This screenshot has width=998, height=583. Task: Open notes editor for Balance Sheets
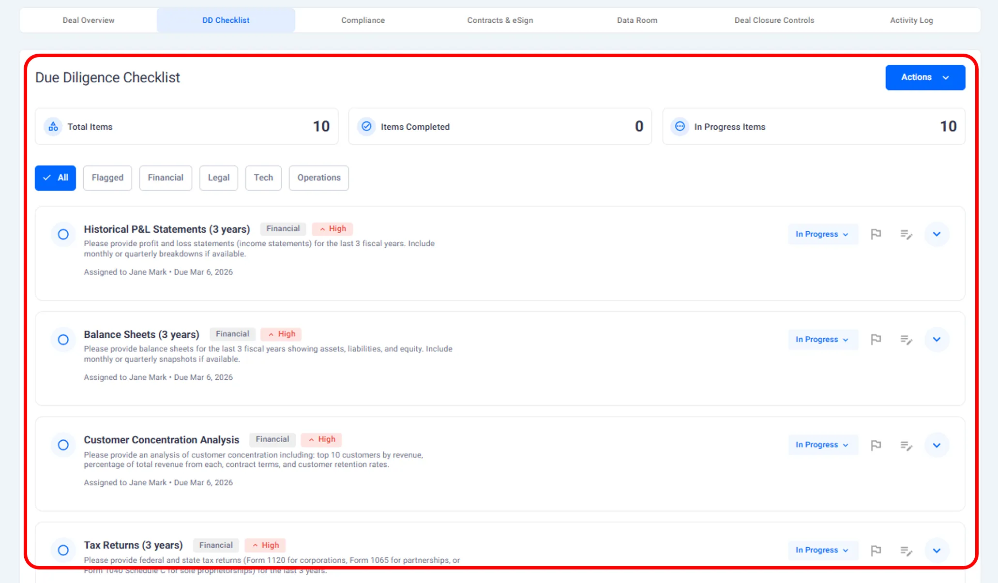906,340
